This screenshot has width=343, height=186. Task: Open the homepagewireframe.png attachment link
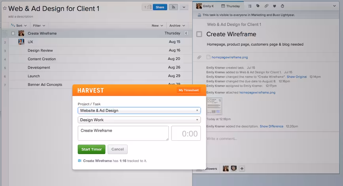[230, 58]
